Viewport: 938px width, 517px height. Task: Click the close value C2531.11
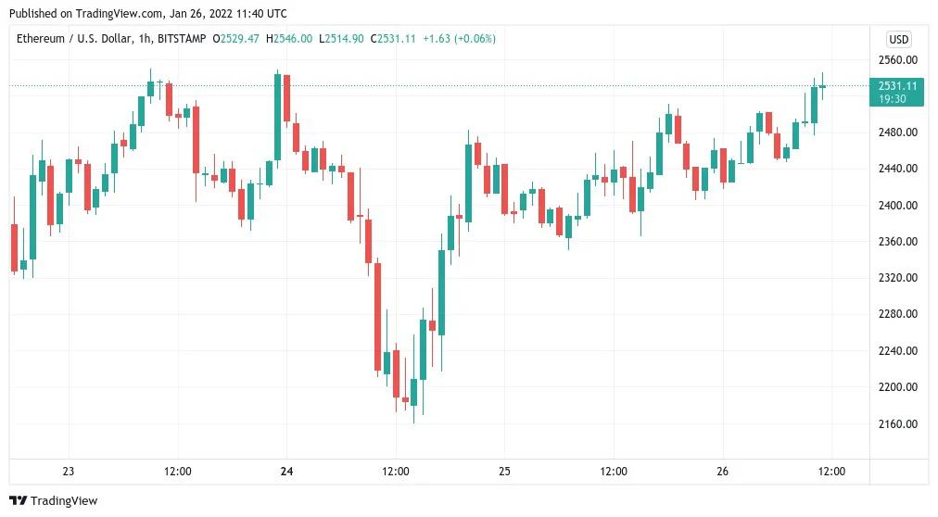tap(393, 39)
